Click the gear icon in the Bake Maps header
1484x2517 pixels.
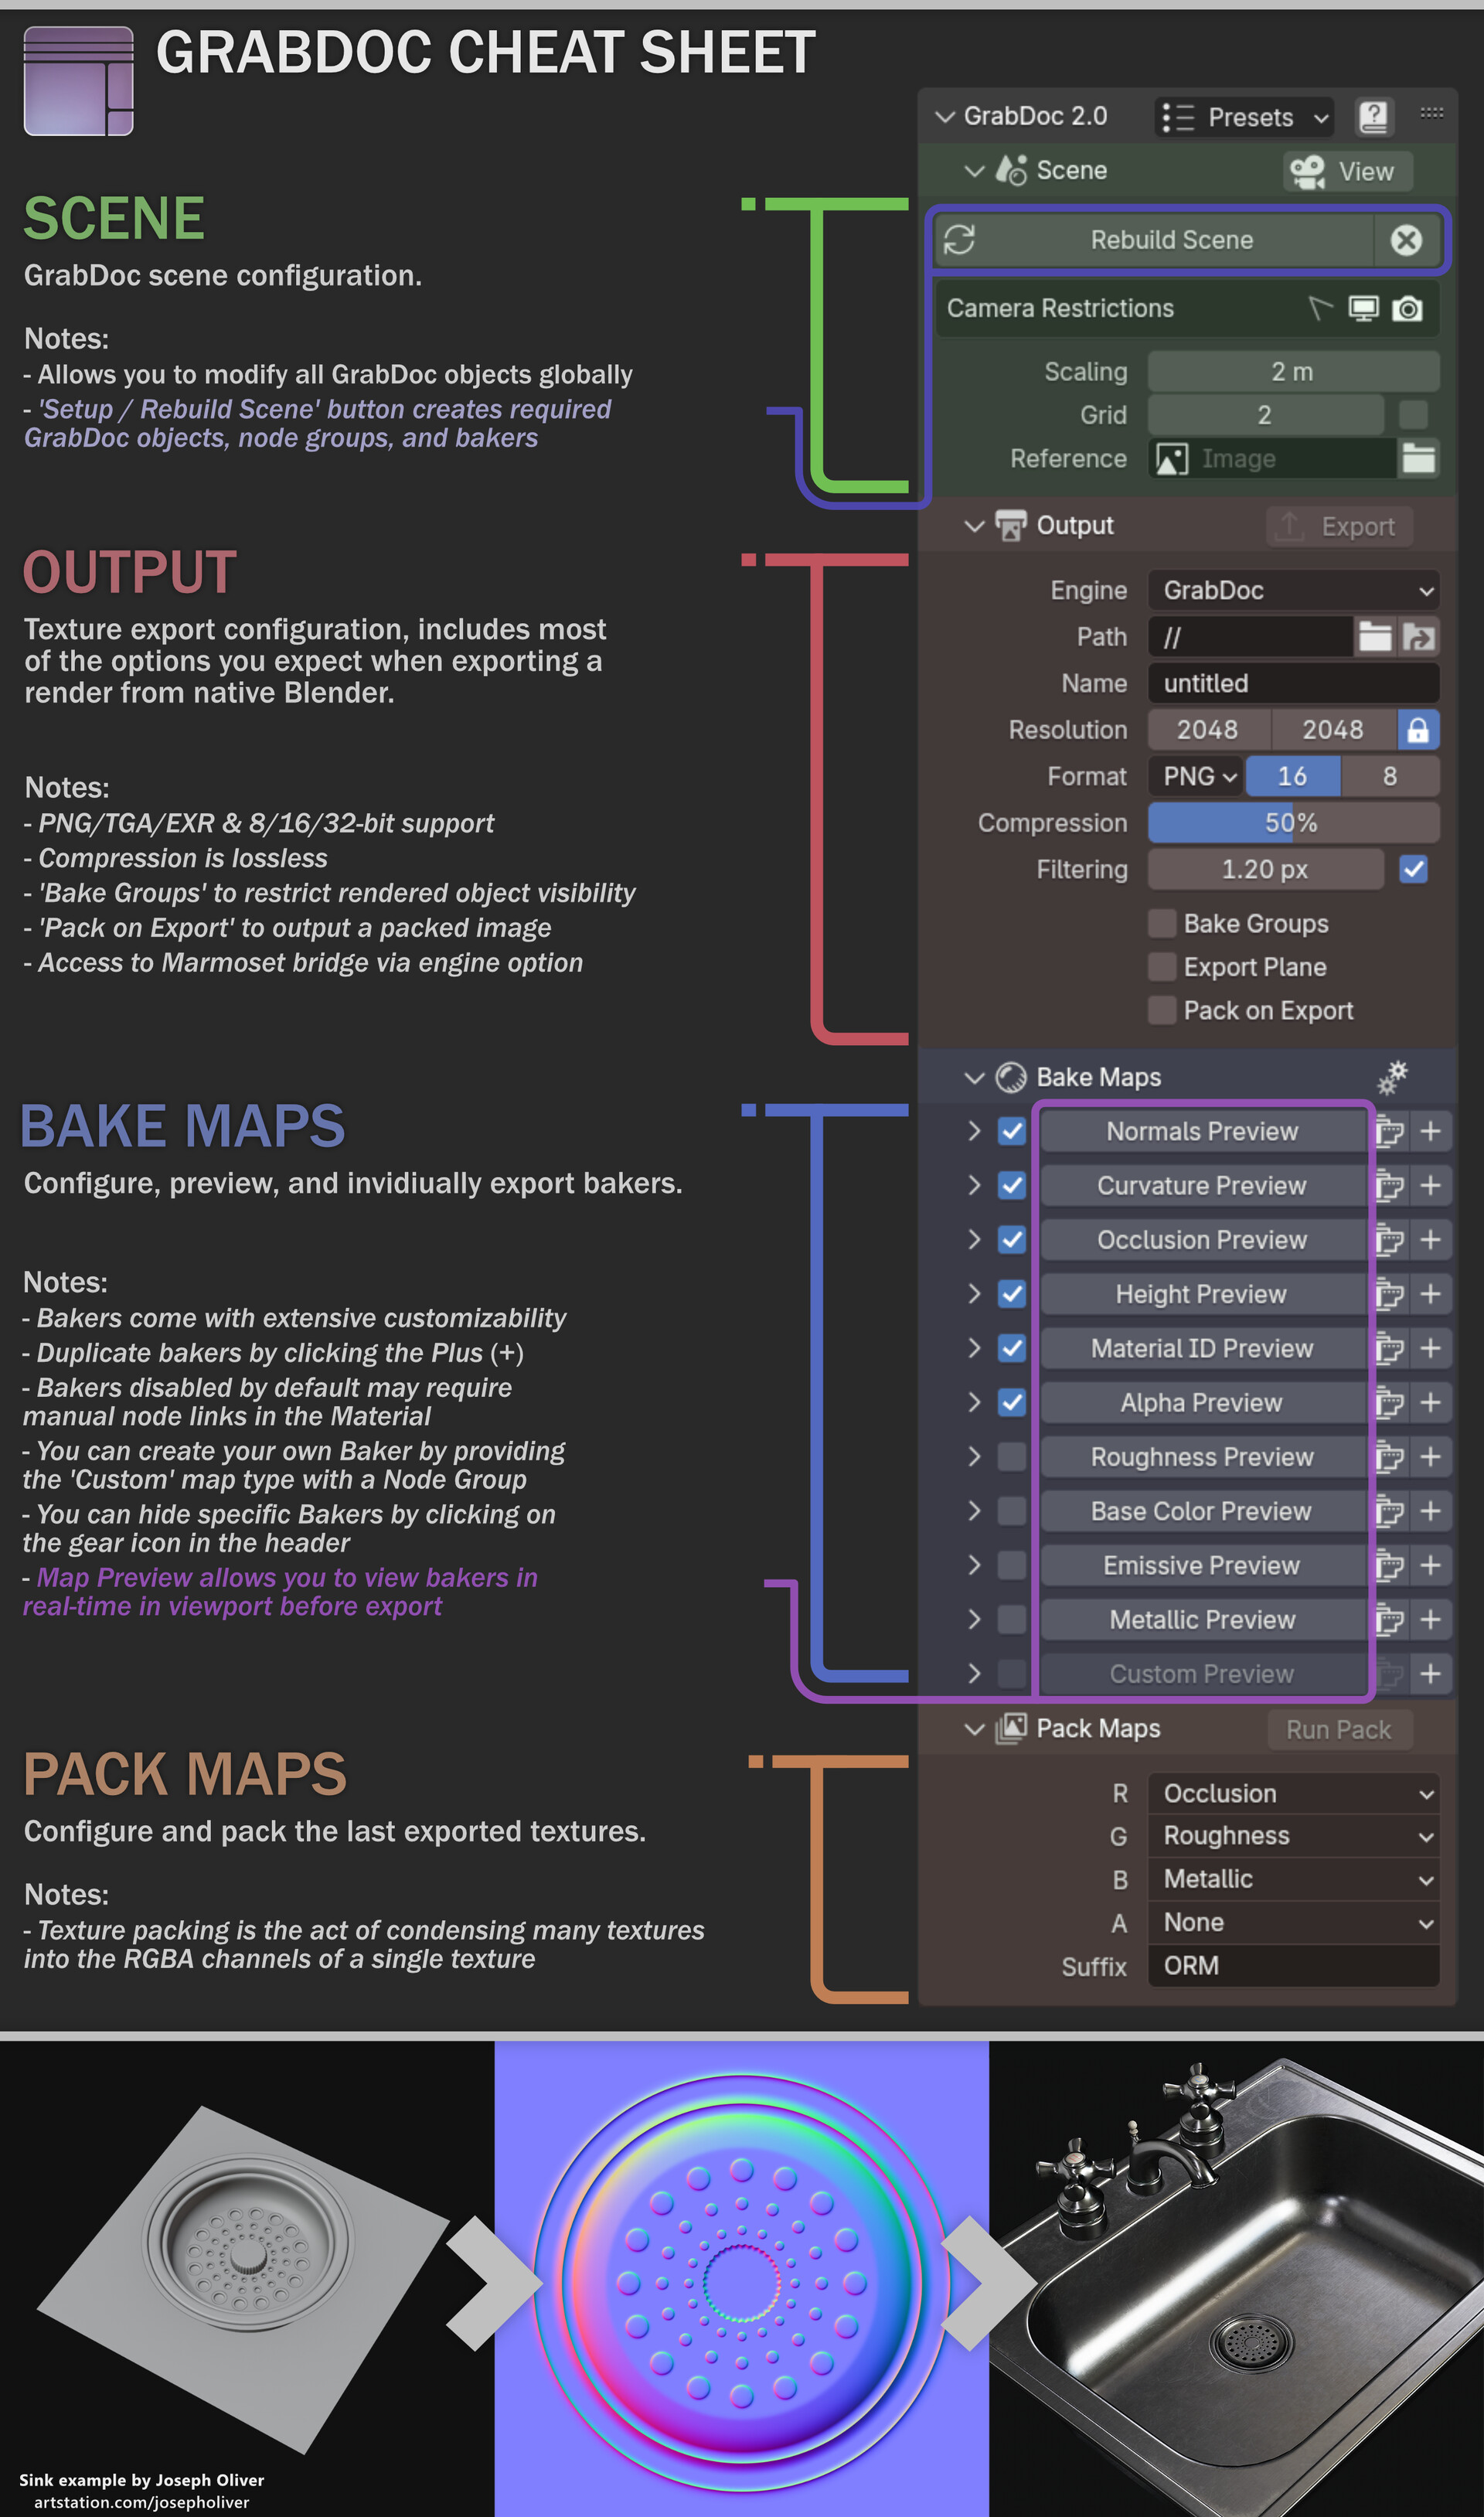click(1392, 1078)
